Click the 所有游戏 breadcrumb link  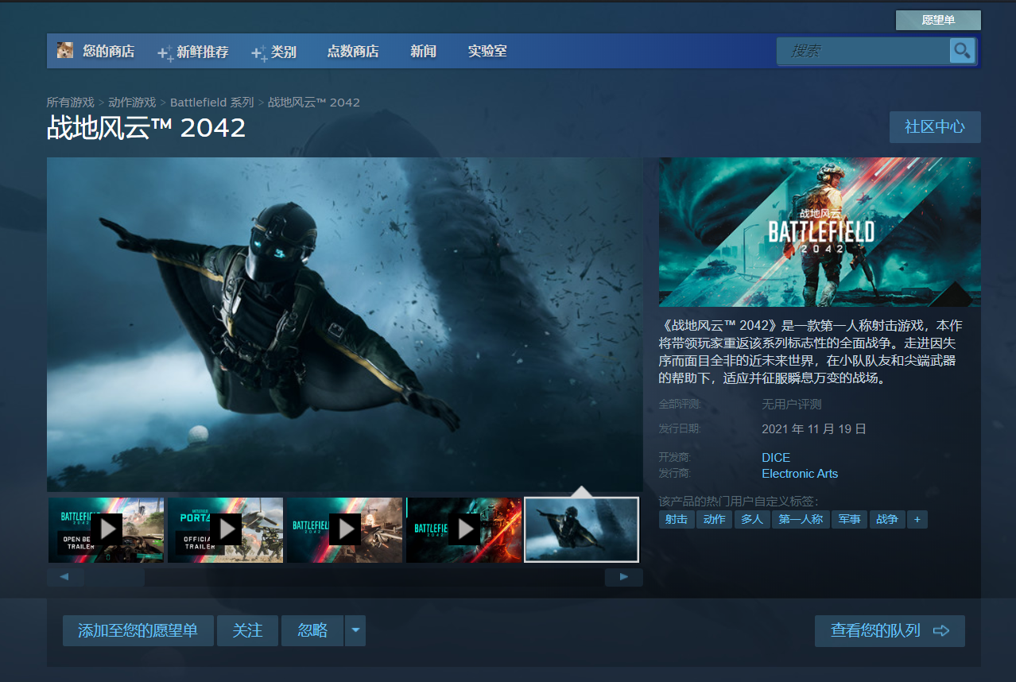(70, 103)
